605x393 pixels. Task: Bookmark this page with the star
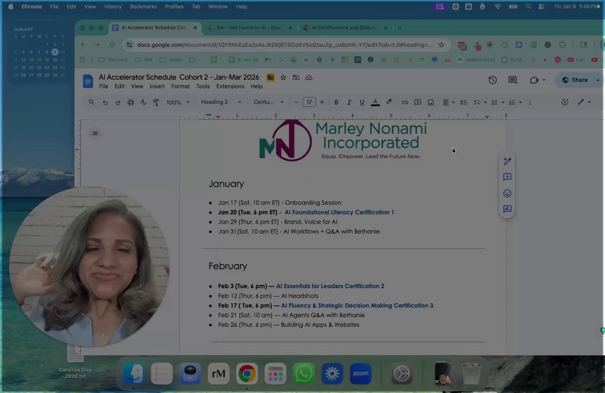(x=441, y=45)
